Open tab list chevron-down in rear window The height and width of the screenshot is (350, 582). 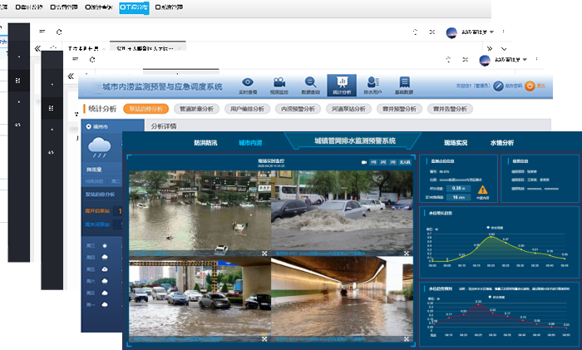tap(504, 48)
